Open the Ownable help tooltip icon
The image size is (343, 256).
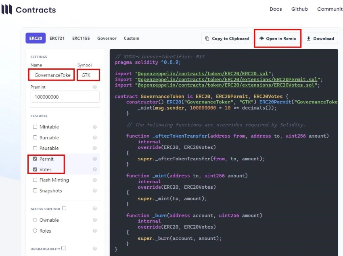95,220
